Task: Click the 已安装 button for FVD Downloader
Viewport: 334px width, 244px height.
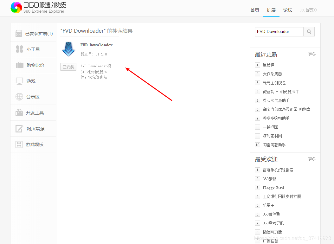Action: pos(68,67)
